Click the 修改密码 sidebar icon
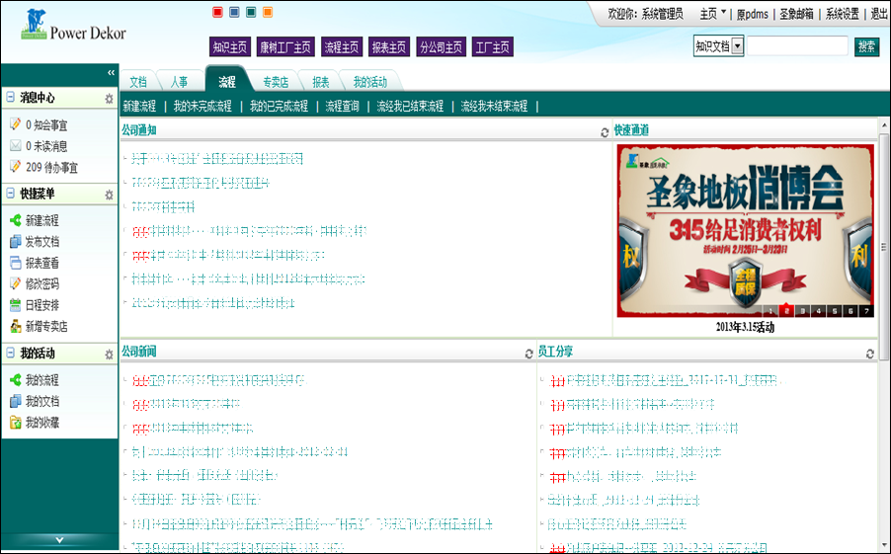This screenshot has width=891, height=554. [x=16, y=283]
